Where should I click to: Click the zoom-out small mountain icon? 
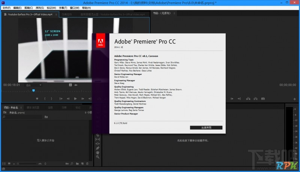coord(14,164)
